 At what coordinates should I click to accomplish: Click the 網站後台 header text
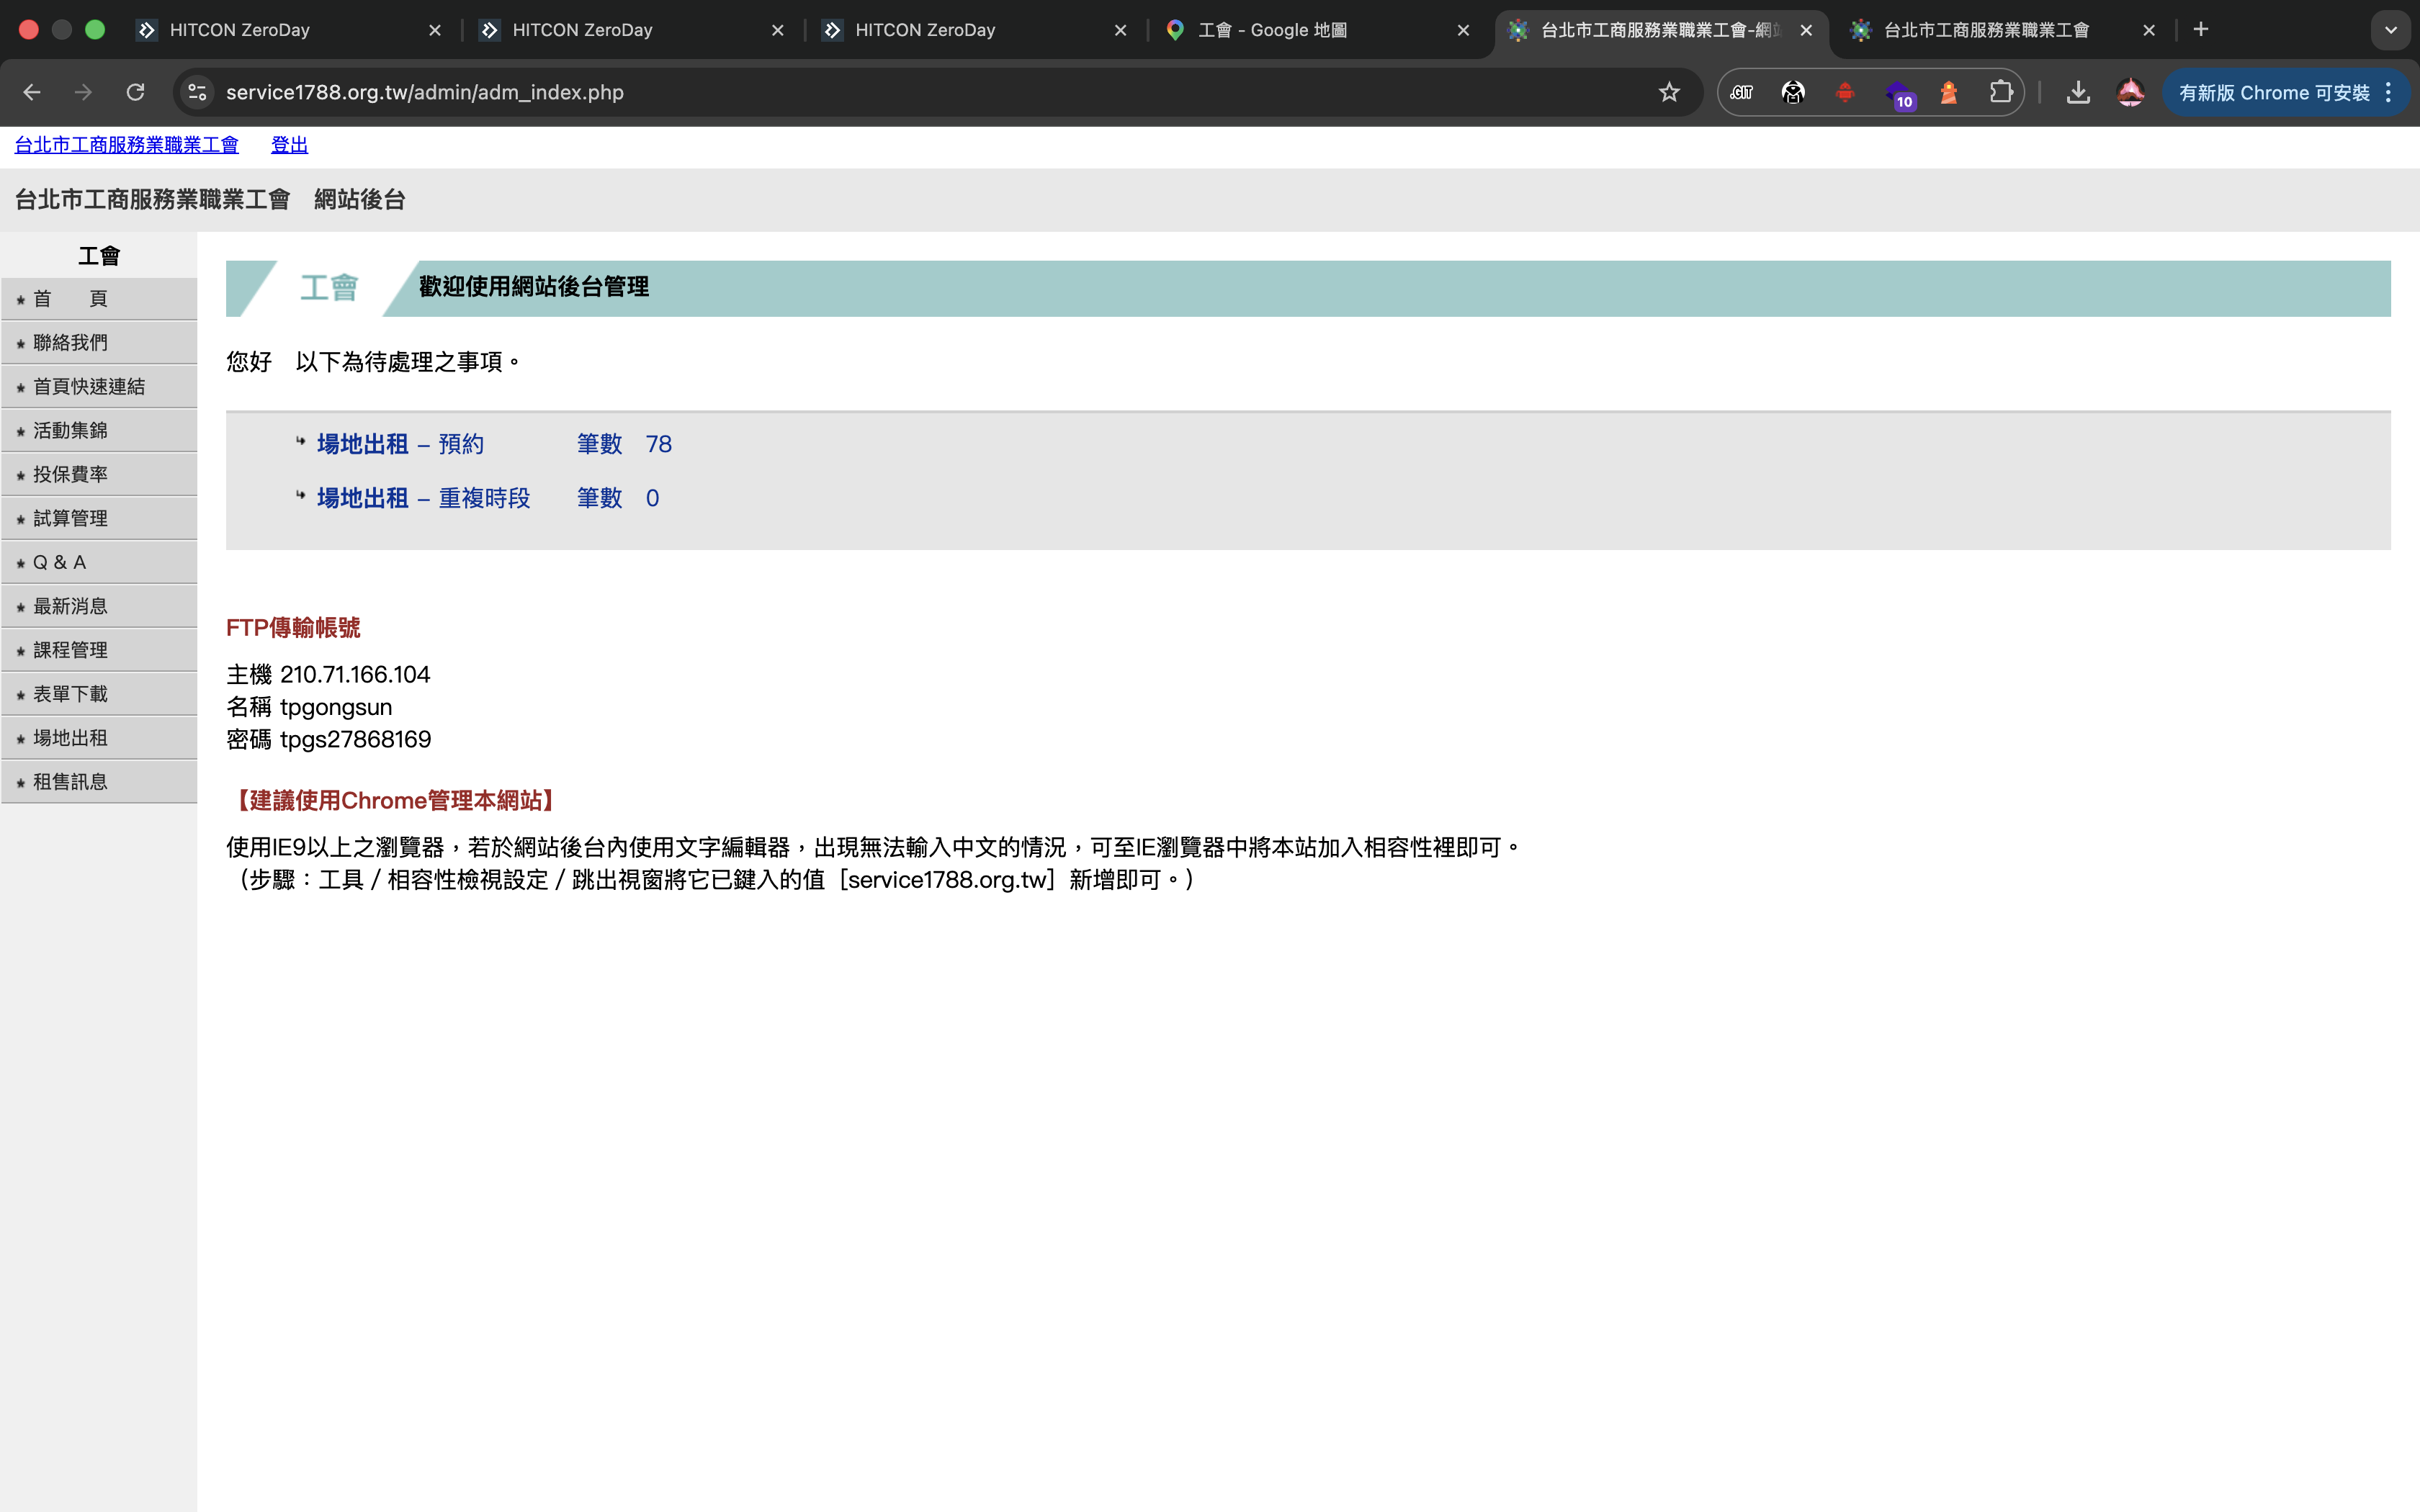click(360, 200)
